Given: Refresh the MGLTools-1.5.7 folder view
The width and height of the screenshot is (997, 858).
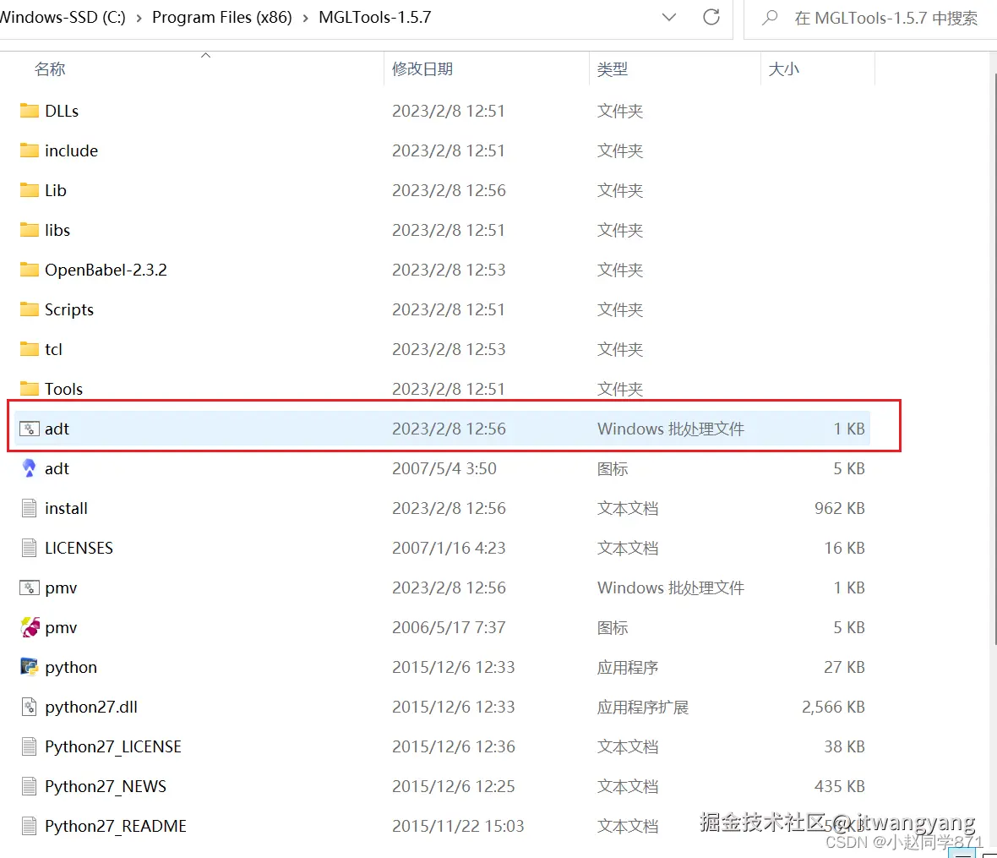Looking at the screenshot, I should [x=711, y=17].
